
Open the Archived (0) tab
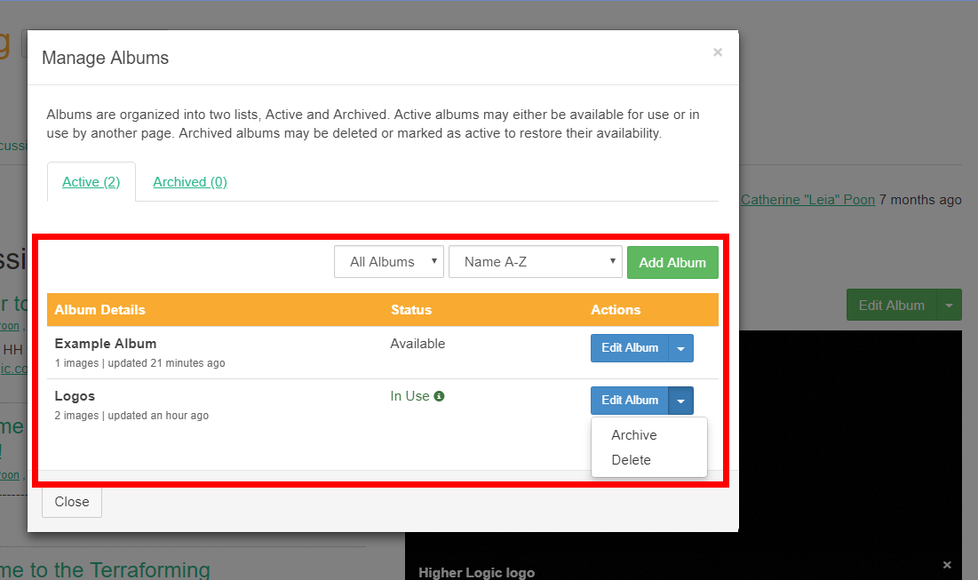coord(190,181)
